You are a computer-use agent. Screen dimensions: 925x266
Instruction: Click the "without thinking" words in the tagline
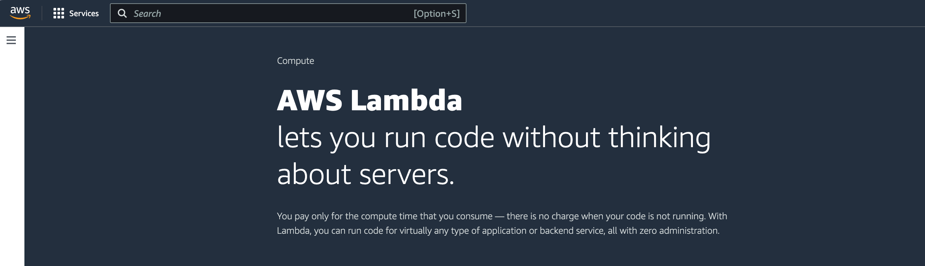(x=606, y=138)
